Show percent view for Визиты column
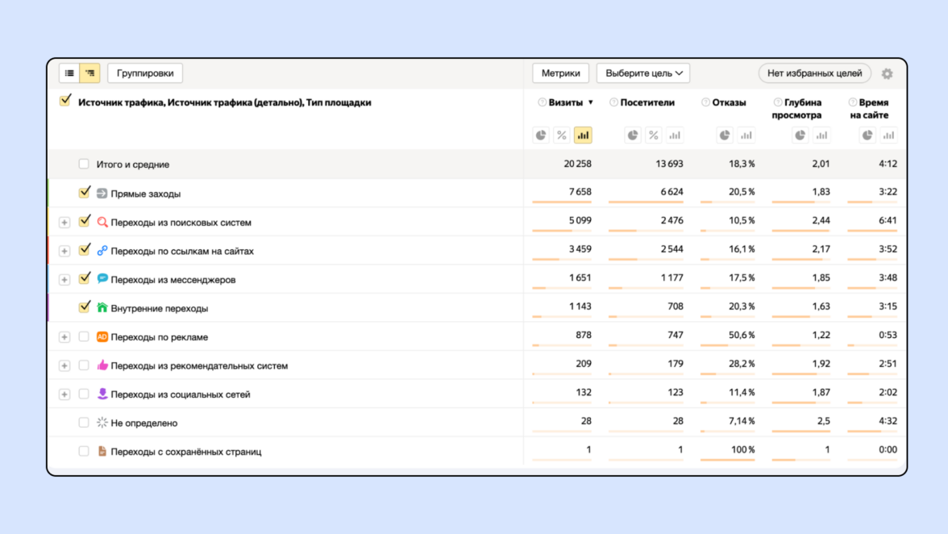Image resolution: width=948 pixels, height=534 pixels. 562,136
